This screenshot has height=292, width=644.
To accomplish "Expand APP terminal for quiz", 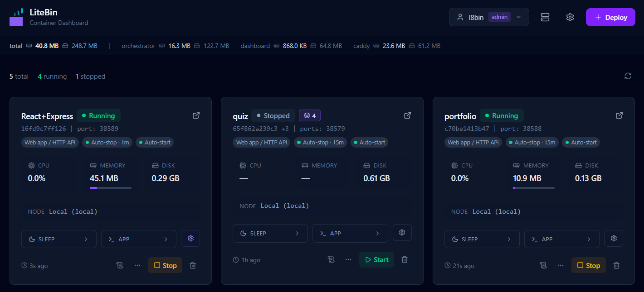I will pyautogui.click(x=350, y=233).
